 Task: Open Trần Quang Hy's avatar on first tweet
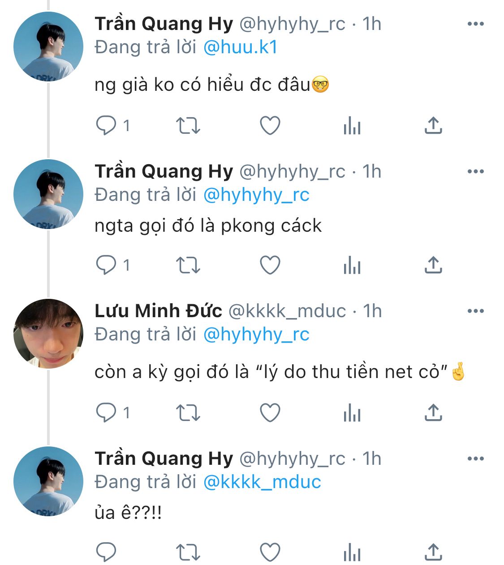point(48,47)
